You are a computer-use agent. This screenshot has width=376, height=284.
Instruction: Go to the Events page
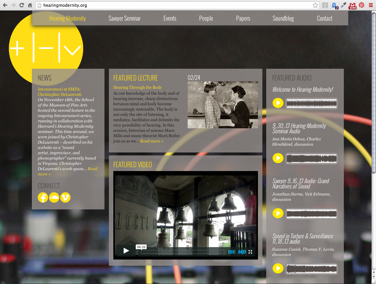[170, 18]
